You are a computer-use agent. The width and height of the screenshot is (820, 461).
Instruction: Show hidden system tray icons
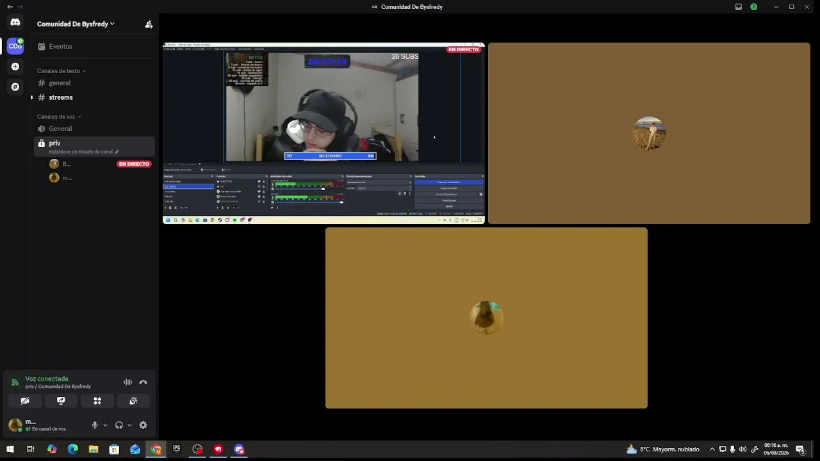[x=712, y=449]
